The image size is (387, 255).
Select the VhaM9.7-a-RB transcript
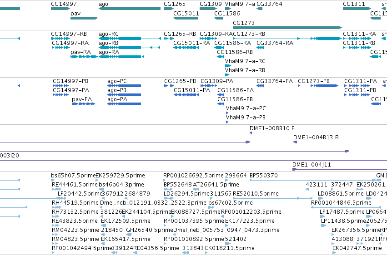(227, 75)
